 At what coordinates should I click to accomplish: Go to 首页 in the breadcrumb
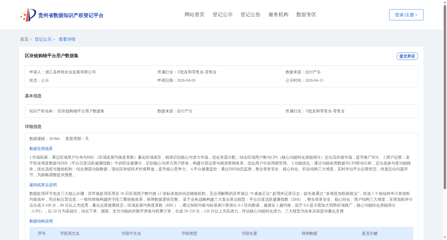click(x=24, y=39)
